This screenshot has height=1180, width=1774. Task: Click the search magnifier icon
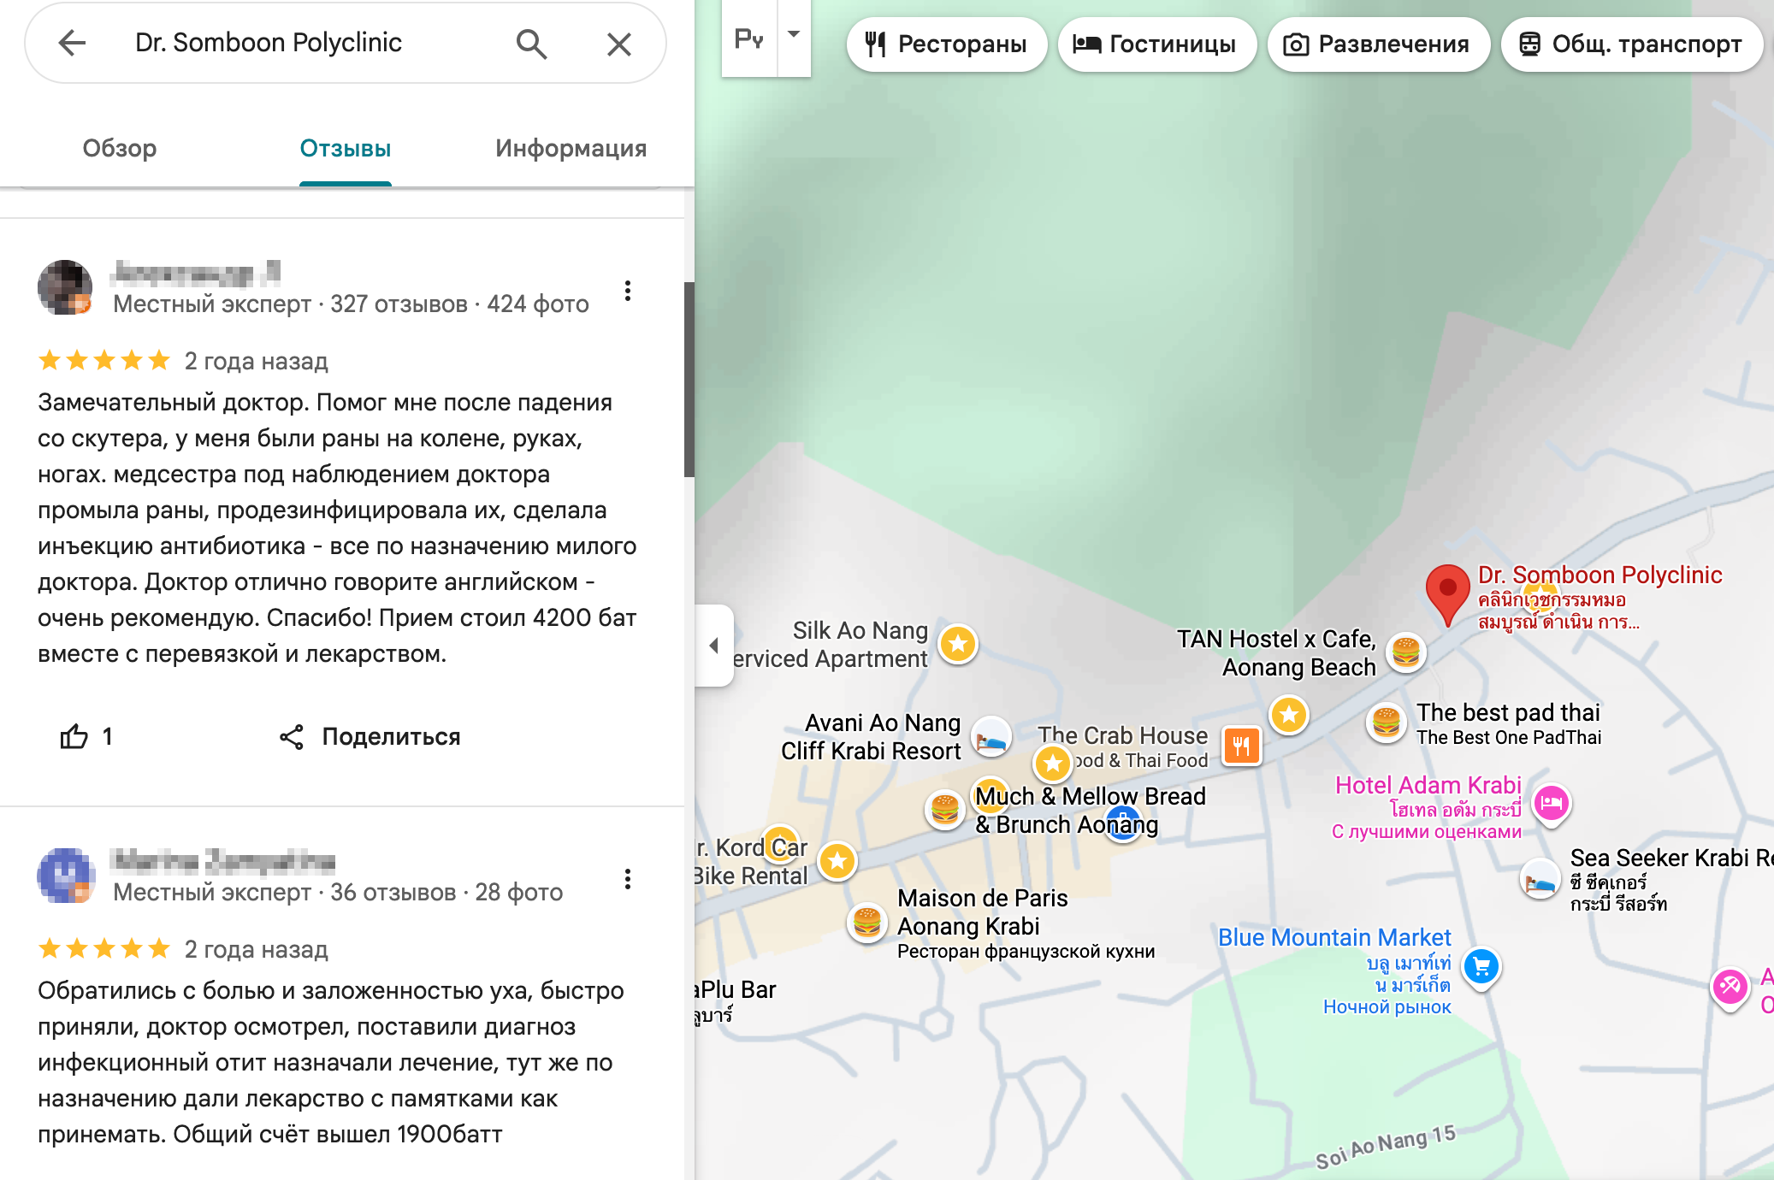click(x=531, y=43)
